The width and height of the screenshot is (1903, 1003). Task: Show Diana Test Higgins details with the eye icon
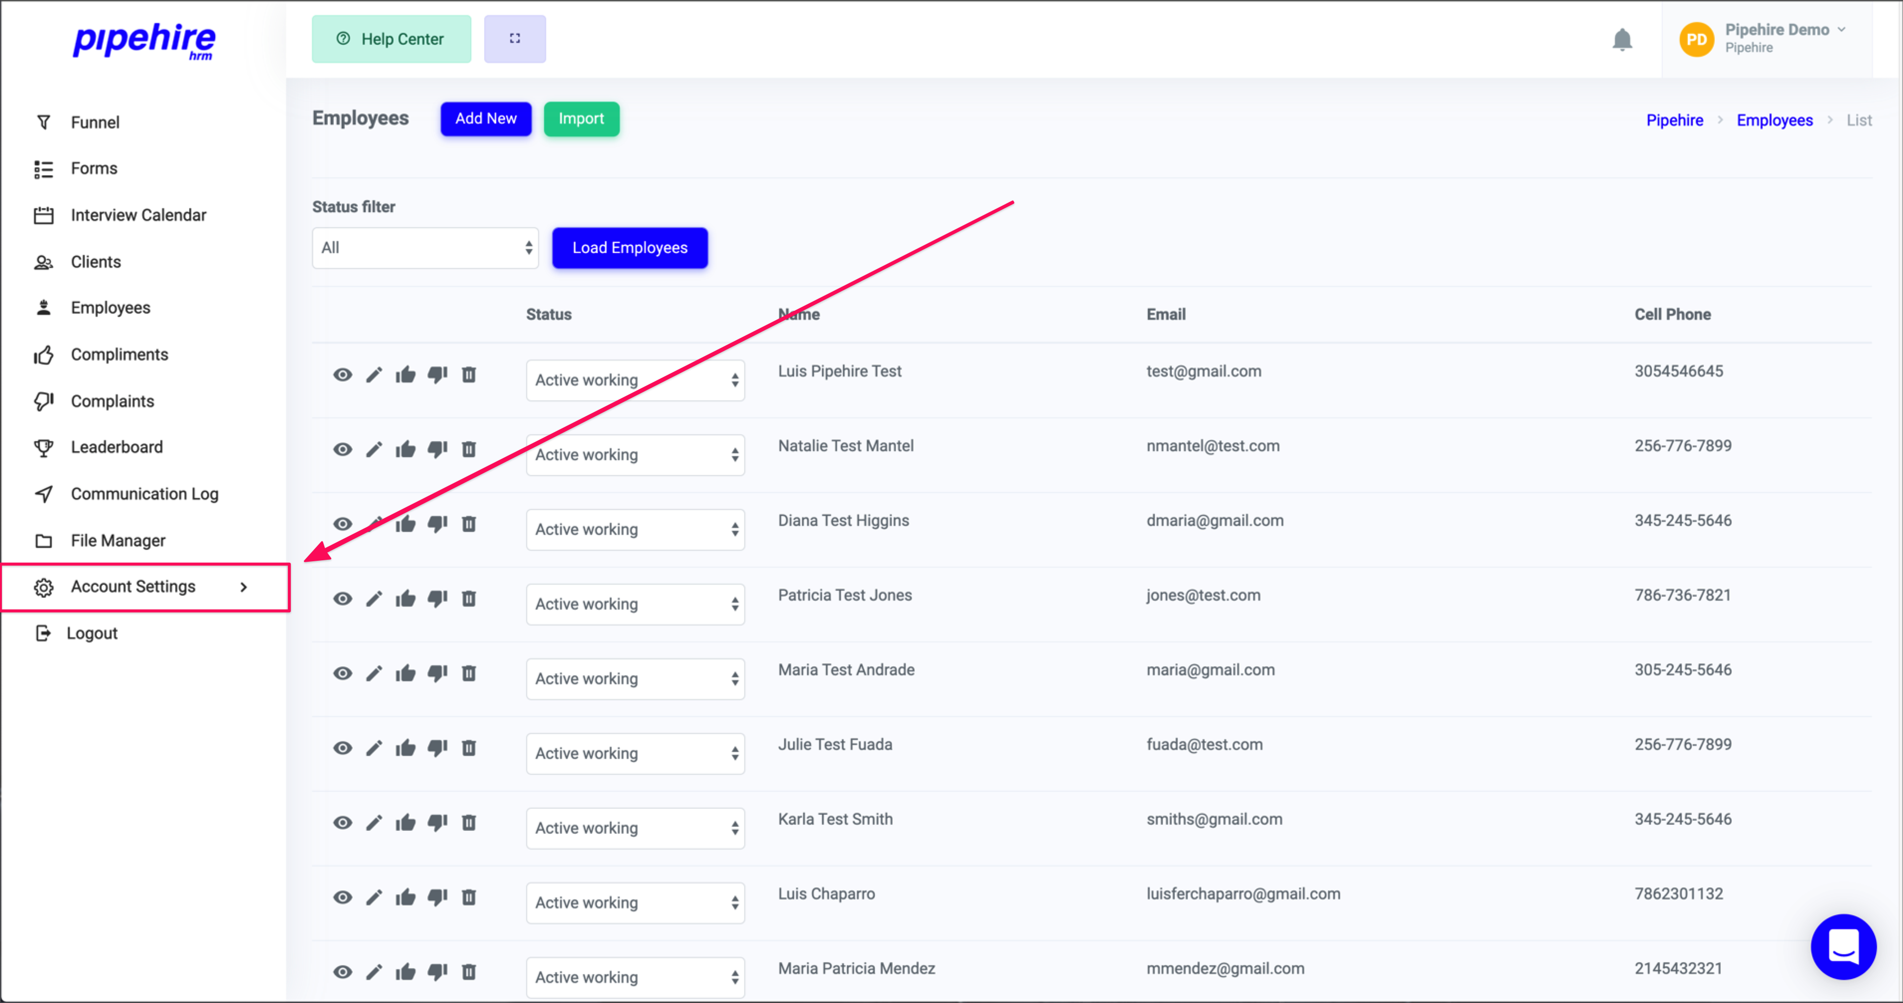pos(342,523)
